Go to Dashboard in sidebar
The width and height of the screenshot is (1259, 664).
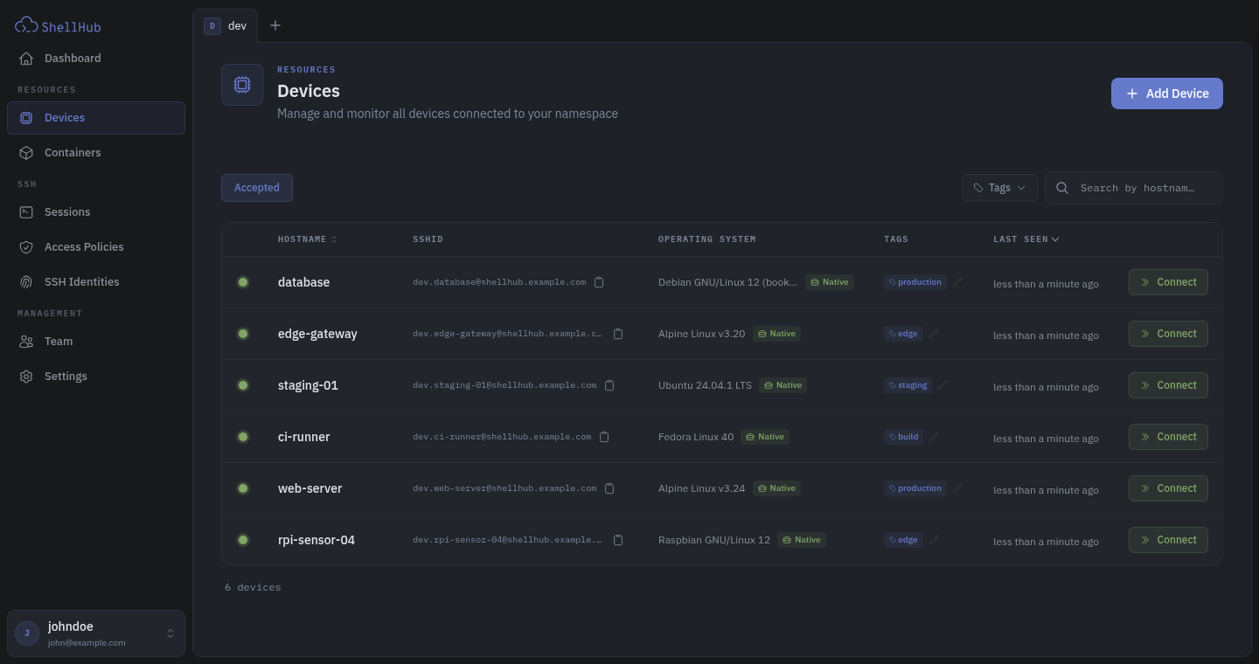tap(96, 59)
